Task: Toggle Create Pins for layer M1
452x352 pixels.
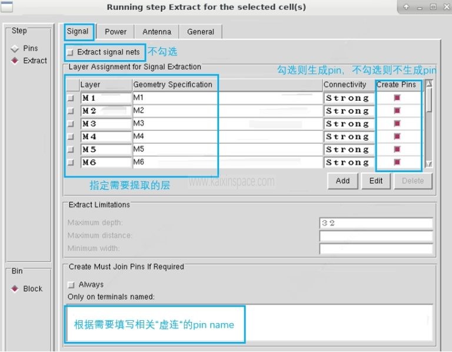Action: point(397,98)
